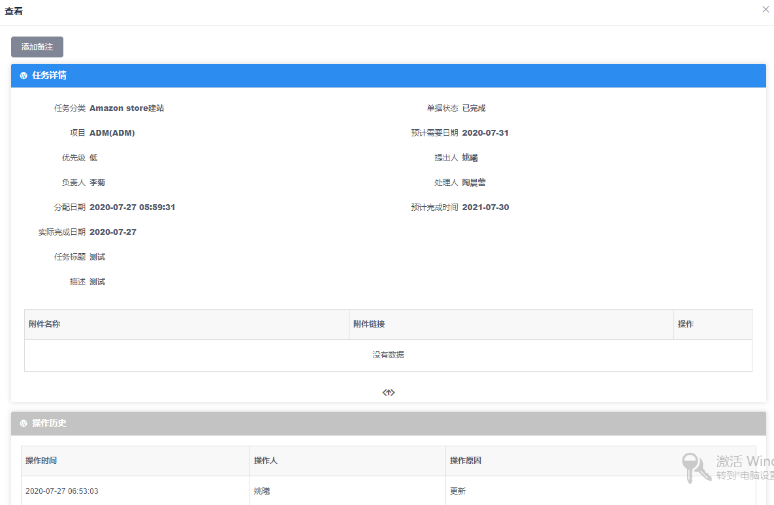Select 分配日期 value 2020-07-27 05:59:31
Screen dimensions: 774x505
pos(133,207)
